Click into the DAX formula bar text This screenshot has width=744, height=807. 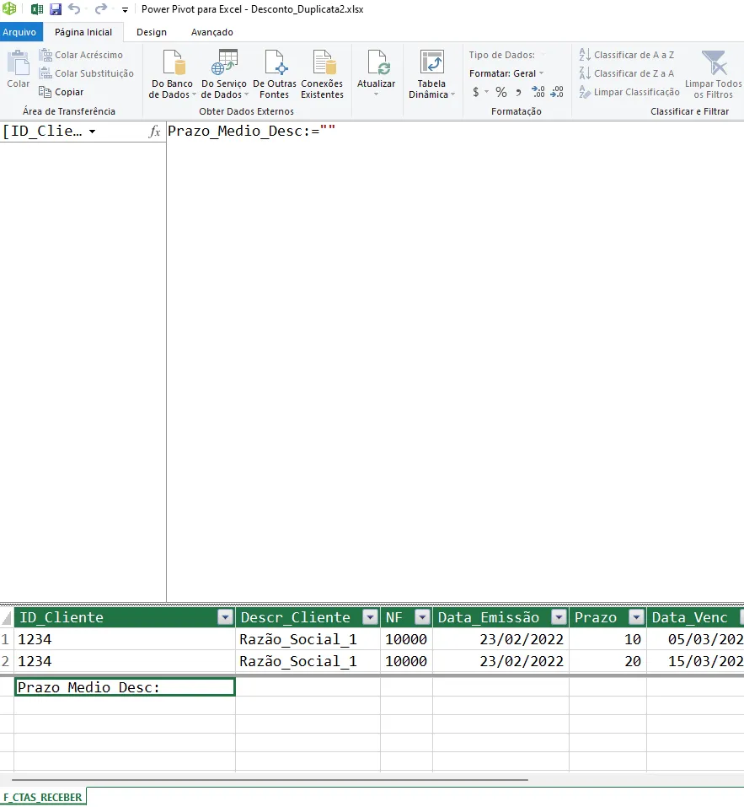tap(251, 131)
